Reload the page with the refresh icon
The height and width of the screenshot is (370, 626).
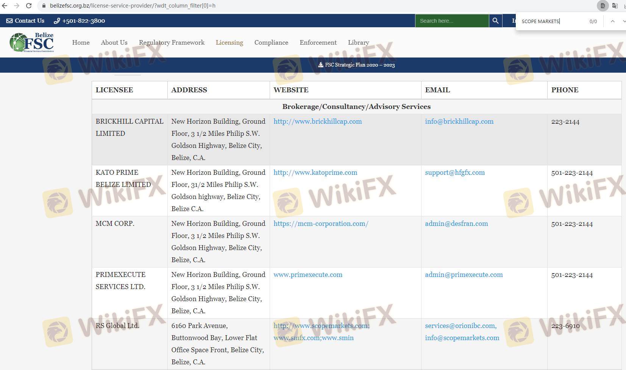pos(29,6)
